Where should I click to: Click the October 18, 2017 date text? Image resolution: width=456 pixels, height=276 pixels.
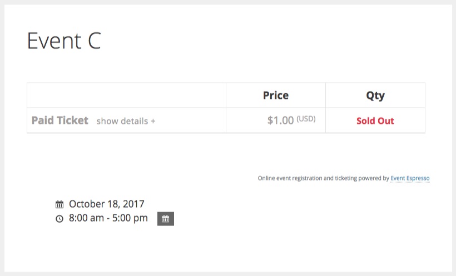(106, 204)
